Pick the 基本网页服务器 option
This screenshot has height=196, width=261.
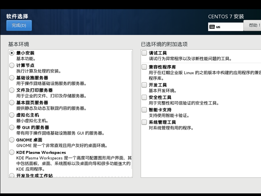[x=12, y=102]
